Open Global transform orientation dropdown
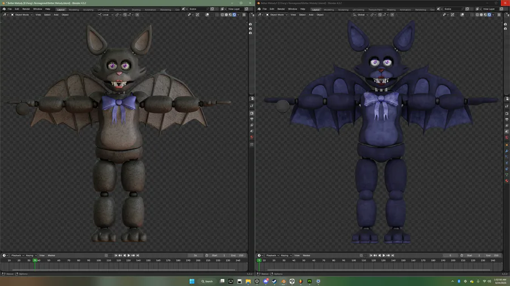510x286 pixels. (361, 15)
